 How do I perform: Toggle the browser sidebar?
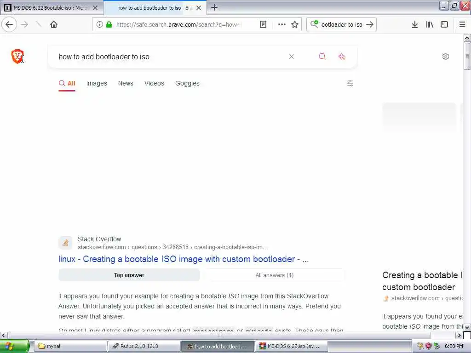click(444, 25)
